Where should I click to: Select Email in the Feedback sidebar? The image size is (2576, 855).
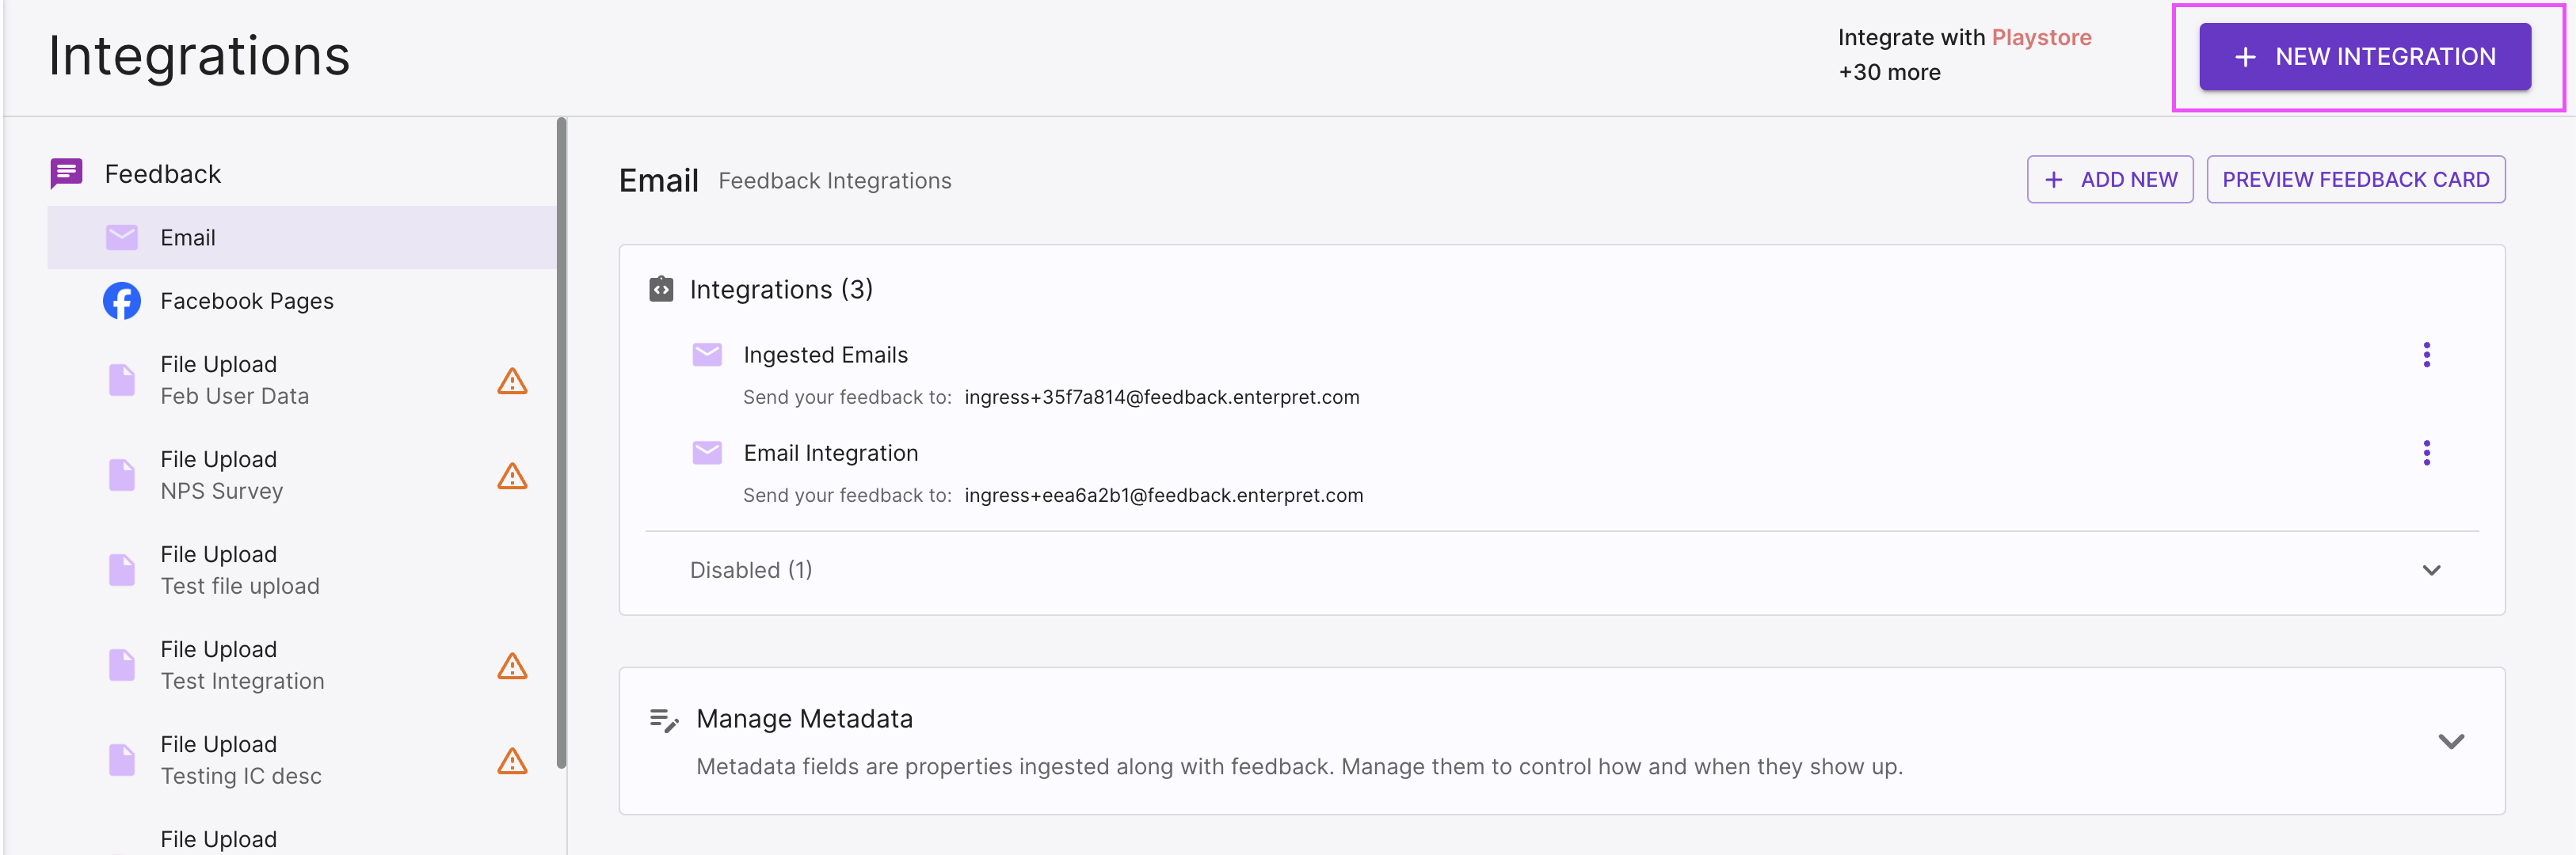[x=301, y=238]
